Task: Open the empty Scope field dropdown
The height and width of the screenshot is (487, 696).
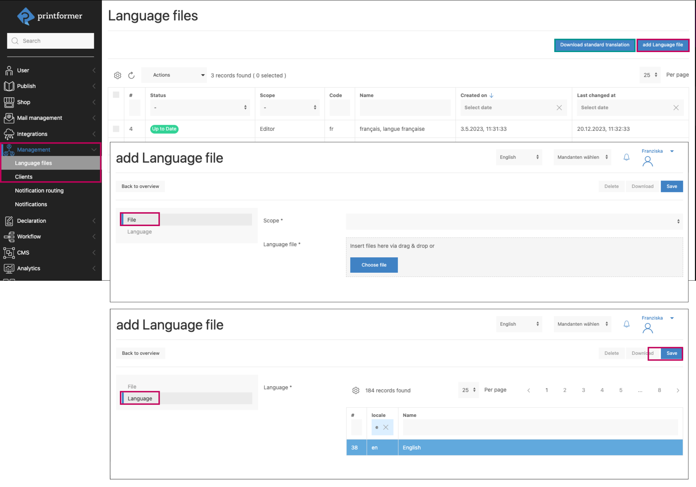Action: pyautogui.click(x=514, y=221)
